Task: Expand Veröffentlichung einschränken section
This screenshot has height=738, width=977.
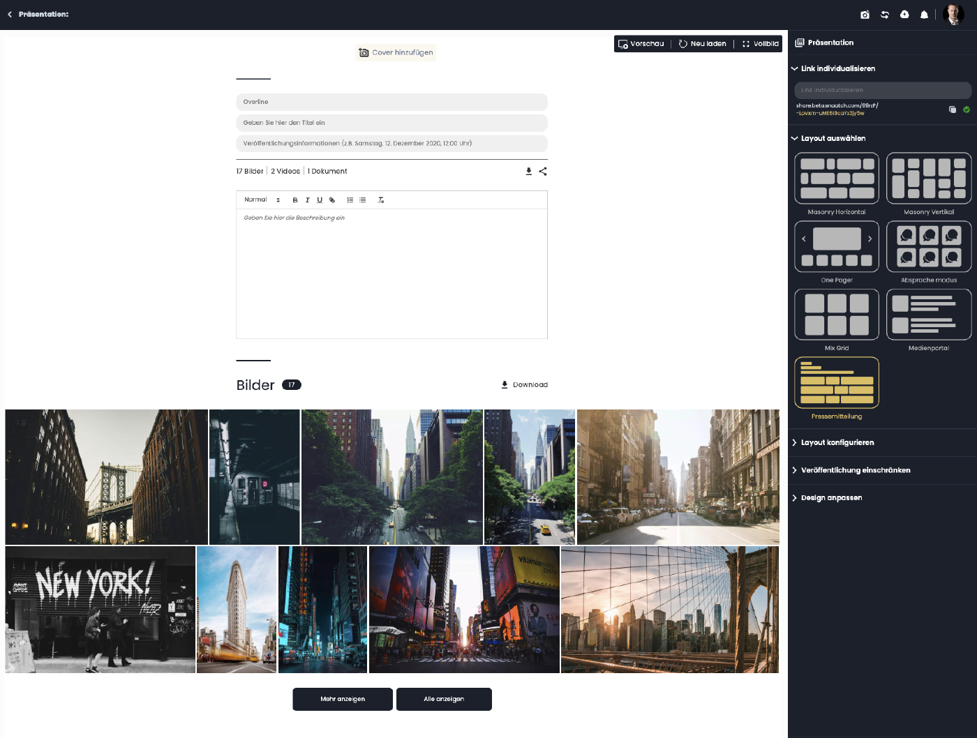Action: pyautogui.click(x=855, y=470)
